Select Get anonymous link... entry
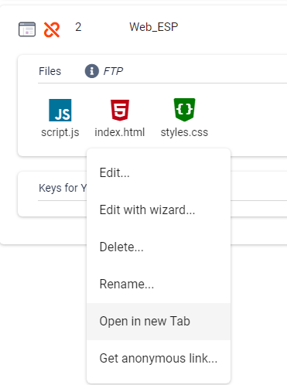287x385 pixels. click(x=159, y=359)
